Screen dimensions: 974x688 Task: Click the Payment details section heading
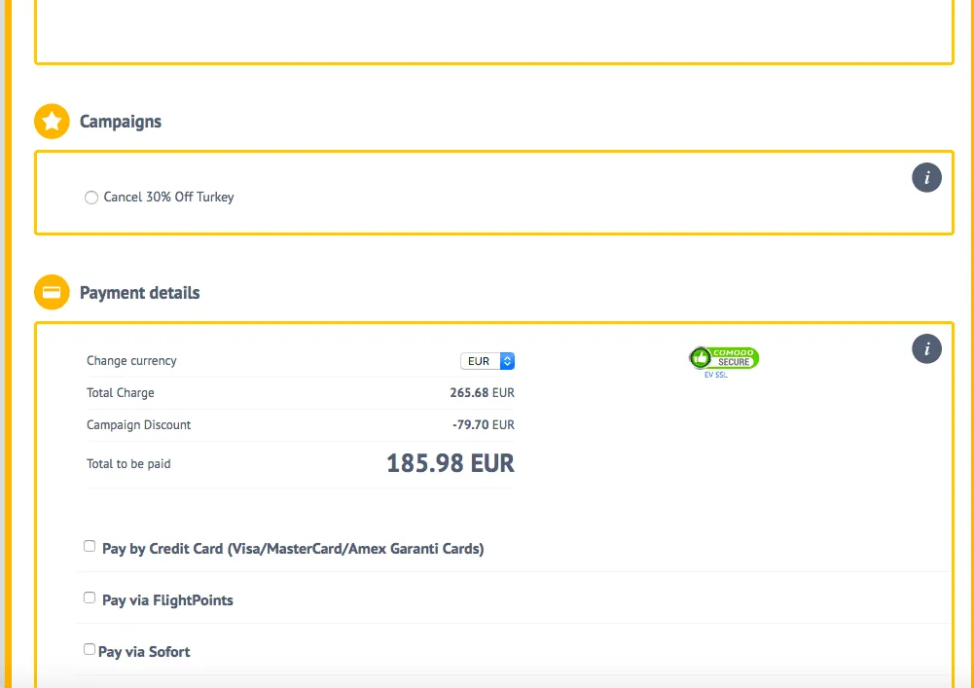click(139, 293)
